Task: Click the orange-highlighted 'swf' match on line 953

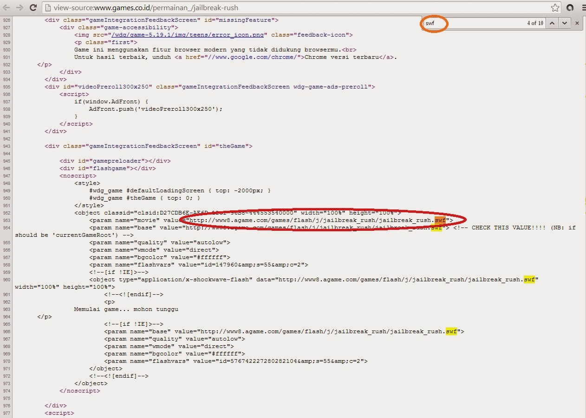Action: tap(440, 220)
